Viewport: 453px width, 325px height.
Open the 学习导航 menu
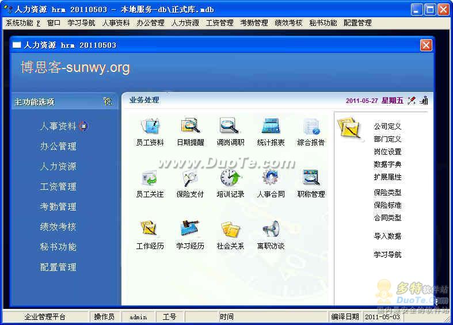tap(81, 23)
